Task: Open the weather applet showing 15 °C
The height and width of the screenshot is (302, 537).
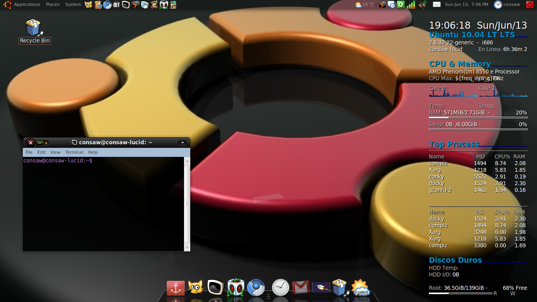Action: [365, 5]
